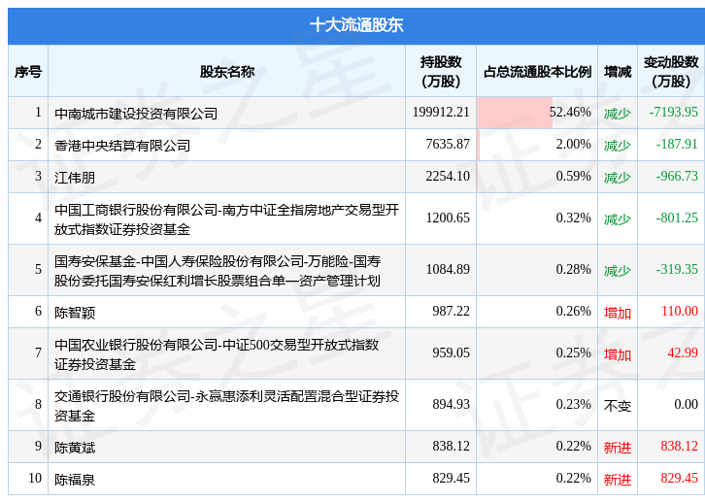Open shareholder 中南城市建设投资有限公司
The image size is (705, 503).
(x=136, y=113)
